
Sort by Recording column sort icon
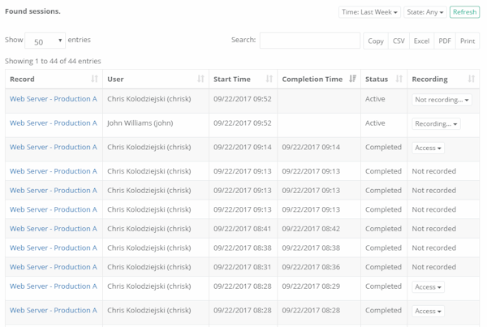[x=472, y=80]
